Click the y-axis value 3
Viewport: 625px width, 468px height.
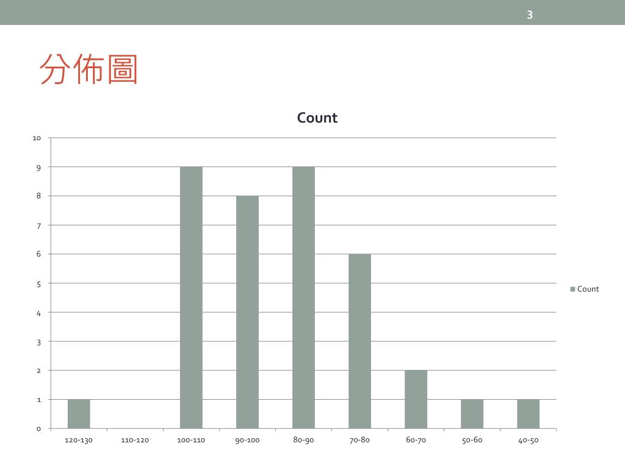coord(38,342)
